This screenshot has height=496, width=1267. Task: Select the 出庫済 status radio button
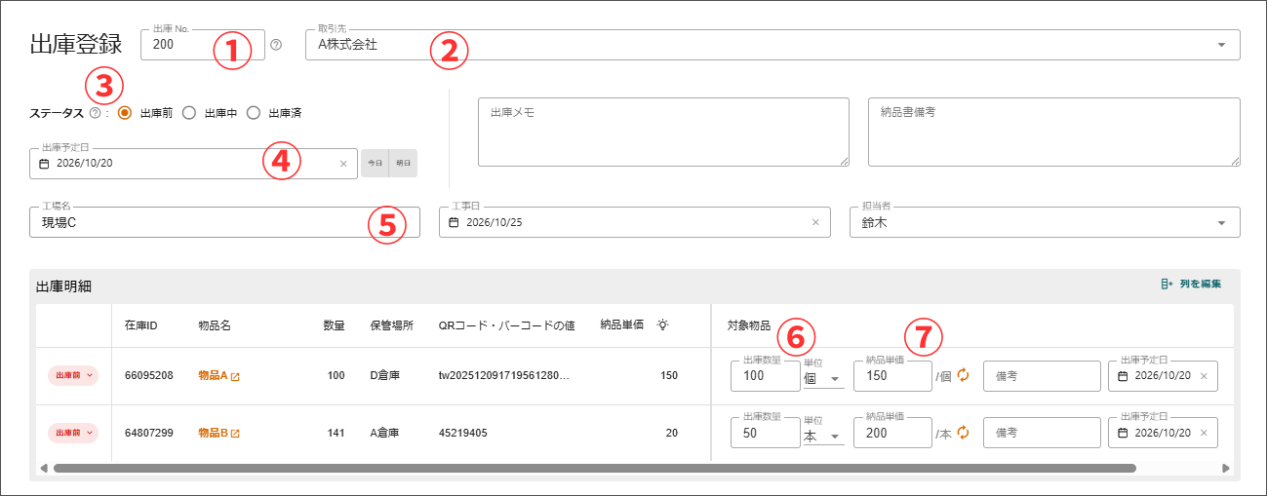[253, 113]
